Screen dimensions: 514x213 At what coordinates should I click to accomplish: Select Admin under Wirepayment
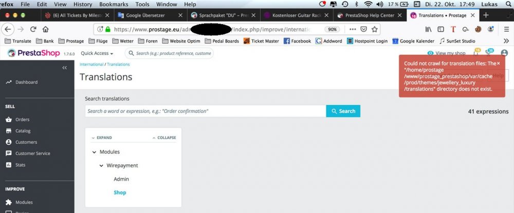(121, 179)
